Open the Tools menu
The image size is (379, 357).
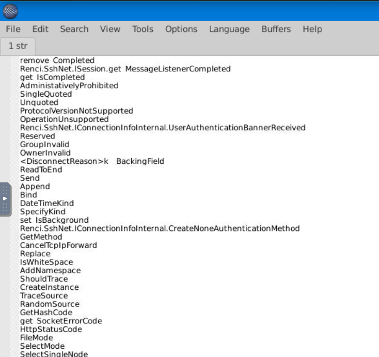[x=143, y=29]
